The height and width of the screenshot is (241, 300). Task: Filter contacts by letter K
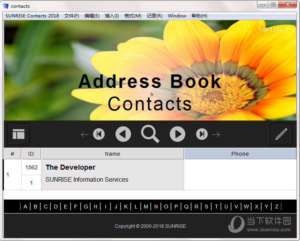(x=126, y=207)
